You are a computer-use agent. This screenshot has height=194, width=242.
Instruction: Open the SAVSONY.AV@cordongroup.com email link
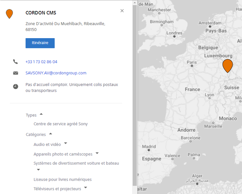click(56, 73)
